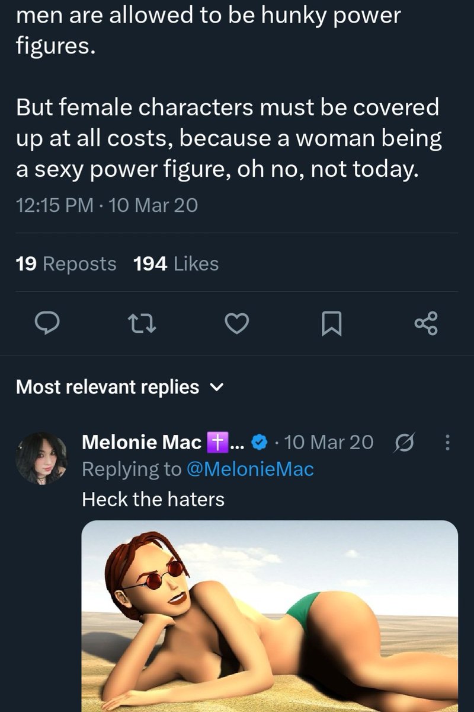
Task: Open the @MelonieMac mention link
Action: 249,469
